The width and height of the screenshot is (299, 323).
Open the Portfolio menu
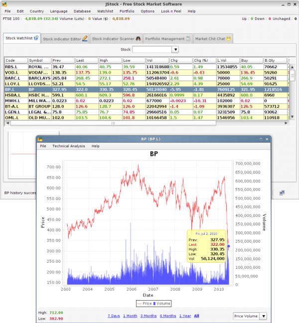[x=127, y=11]
